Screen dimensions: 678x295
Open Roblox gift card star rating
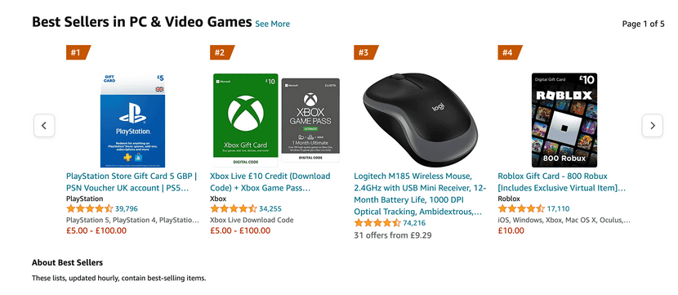pyautogui.click(x=521, y=209)
